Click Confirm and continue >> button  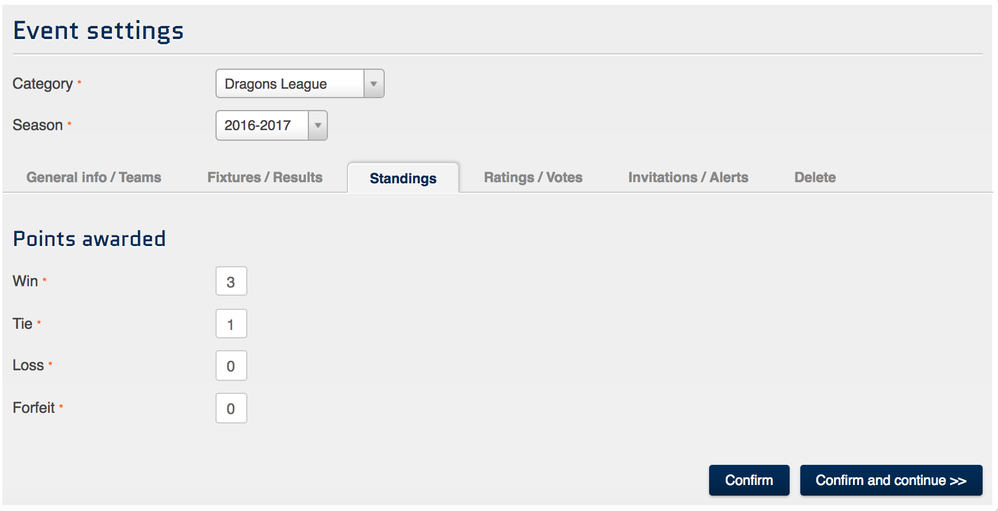(x=891, y=480)
